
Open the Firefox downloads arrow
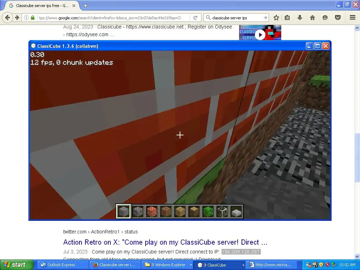(300, 18)
